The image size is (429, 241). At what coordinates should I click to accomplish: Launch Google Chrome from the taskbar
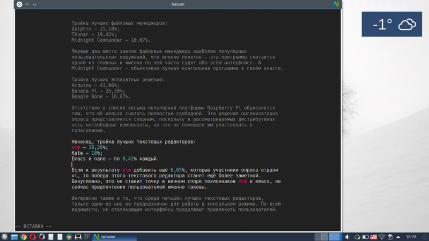pos(24,237)
